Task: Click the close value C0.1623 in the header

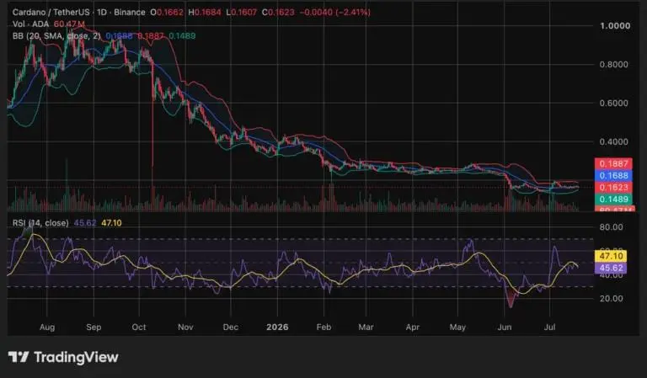Action: [278, 13]
